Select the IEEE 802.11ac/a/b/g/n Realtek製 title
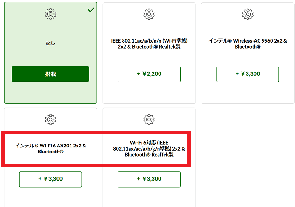 tap(149, 43)
